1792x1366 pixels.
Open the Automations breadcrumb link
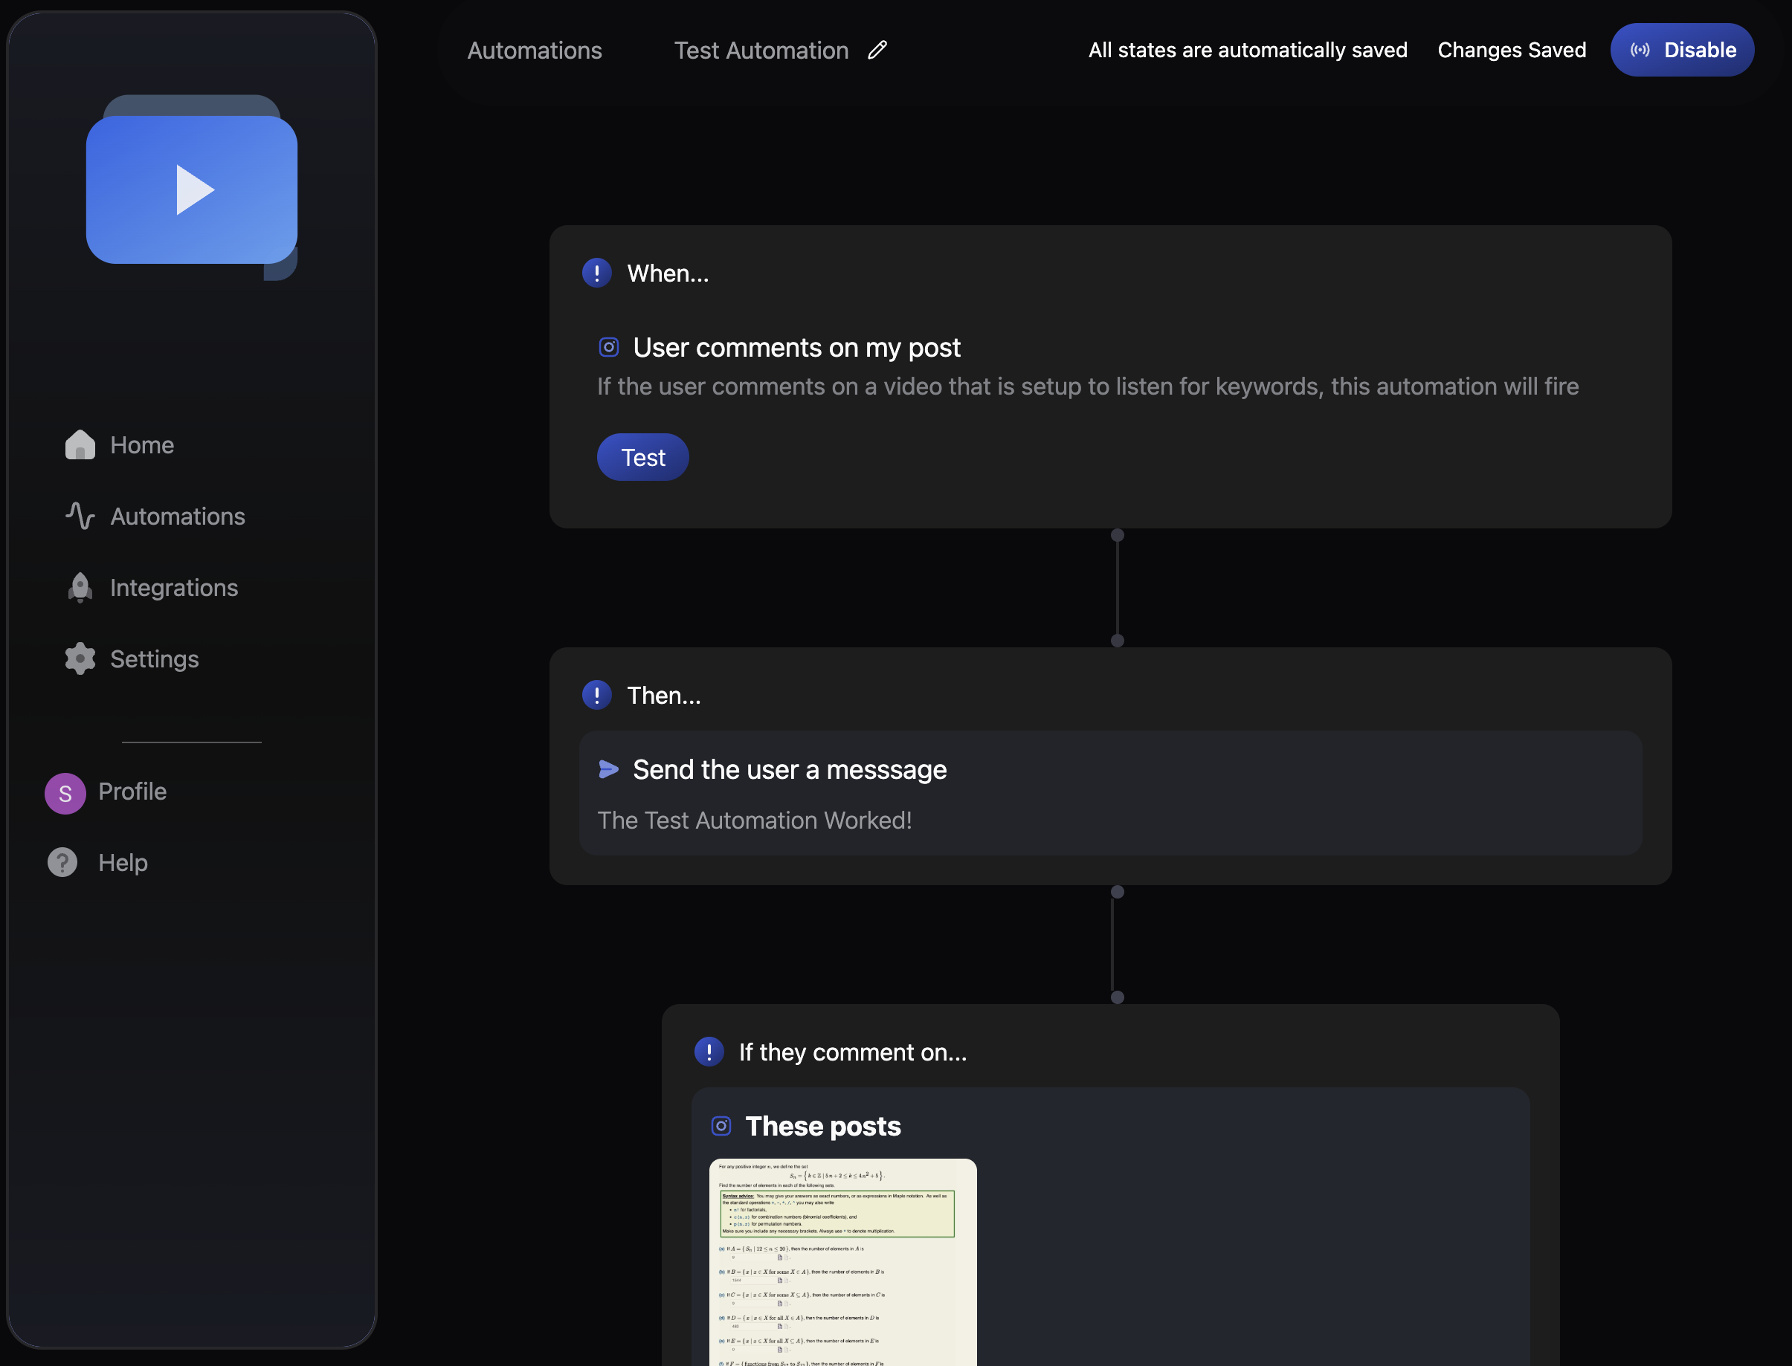point(535,51)
